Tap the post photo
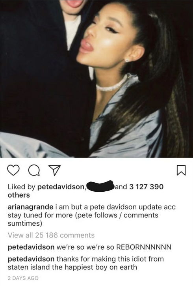The width and height of the screenshot is (193, 286). tap(96, 79)
